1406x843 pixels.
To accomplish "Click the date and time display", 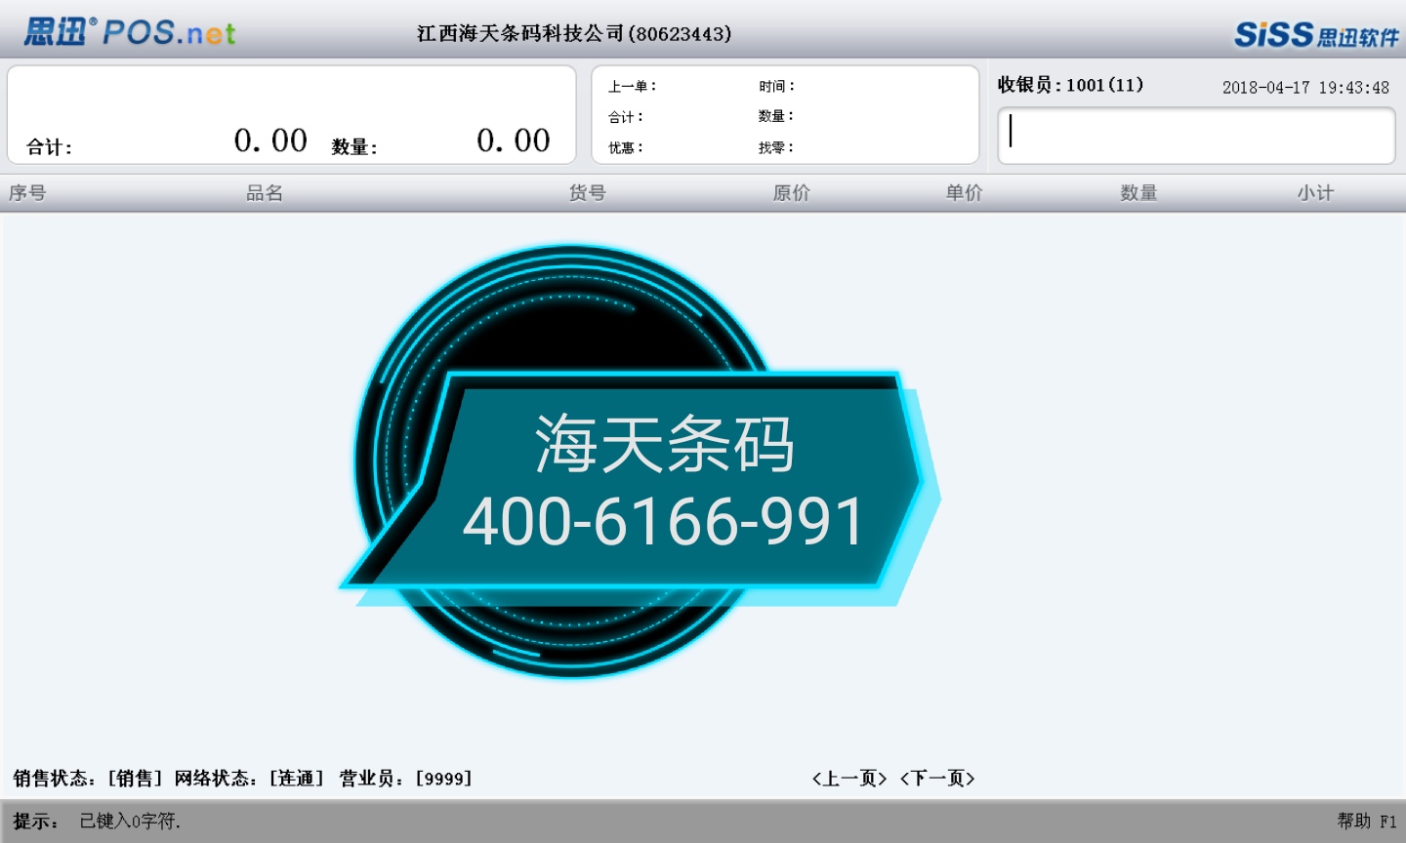I will (1305, 88).
